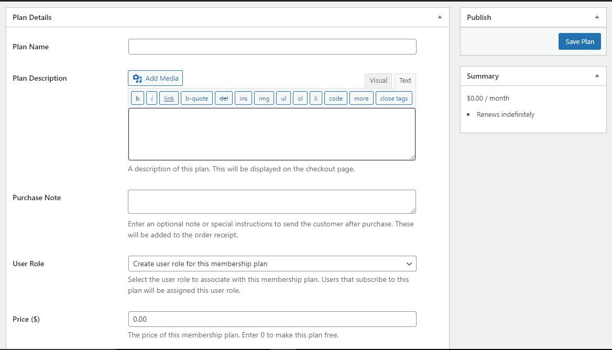
Task: Click the 'Renews indefinitely' summary item
Action: click(506, 114)
